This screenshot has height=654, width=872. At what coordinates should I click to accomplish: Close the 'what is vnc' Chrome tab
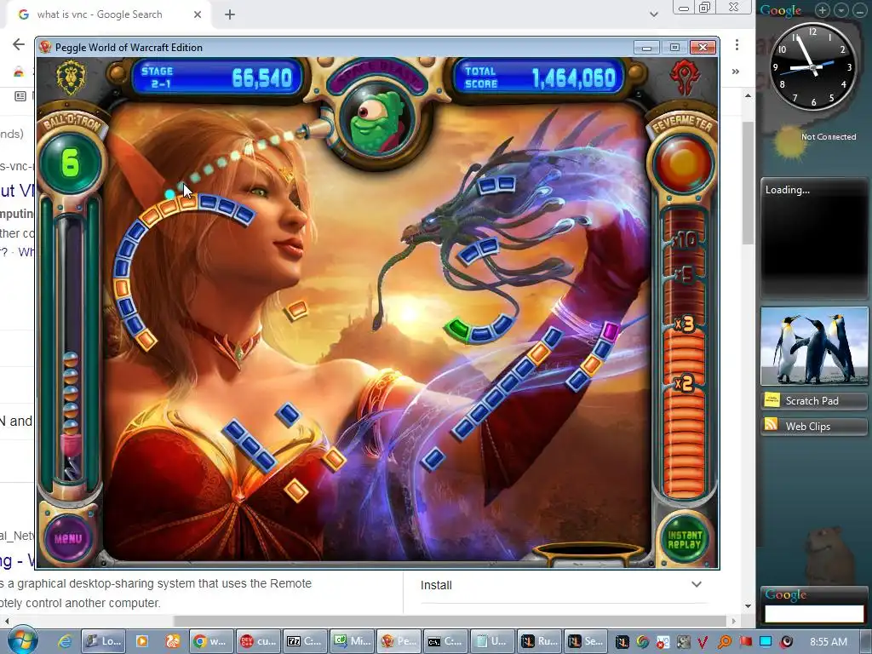(198, 14)
